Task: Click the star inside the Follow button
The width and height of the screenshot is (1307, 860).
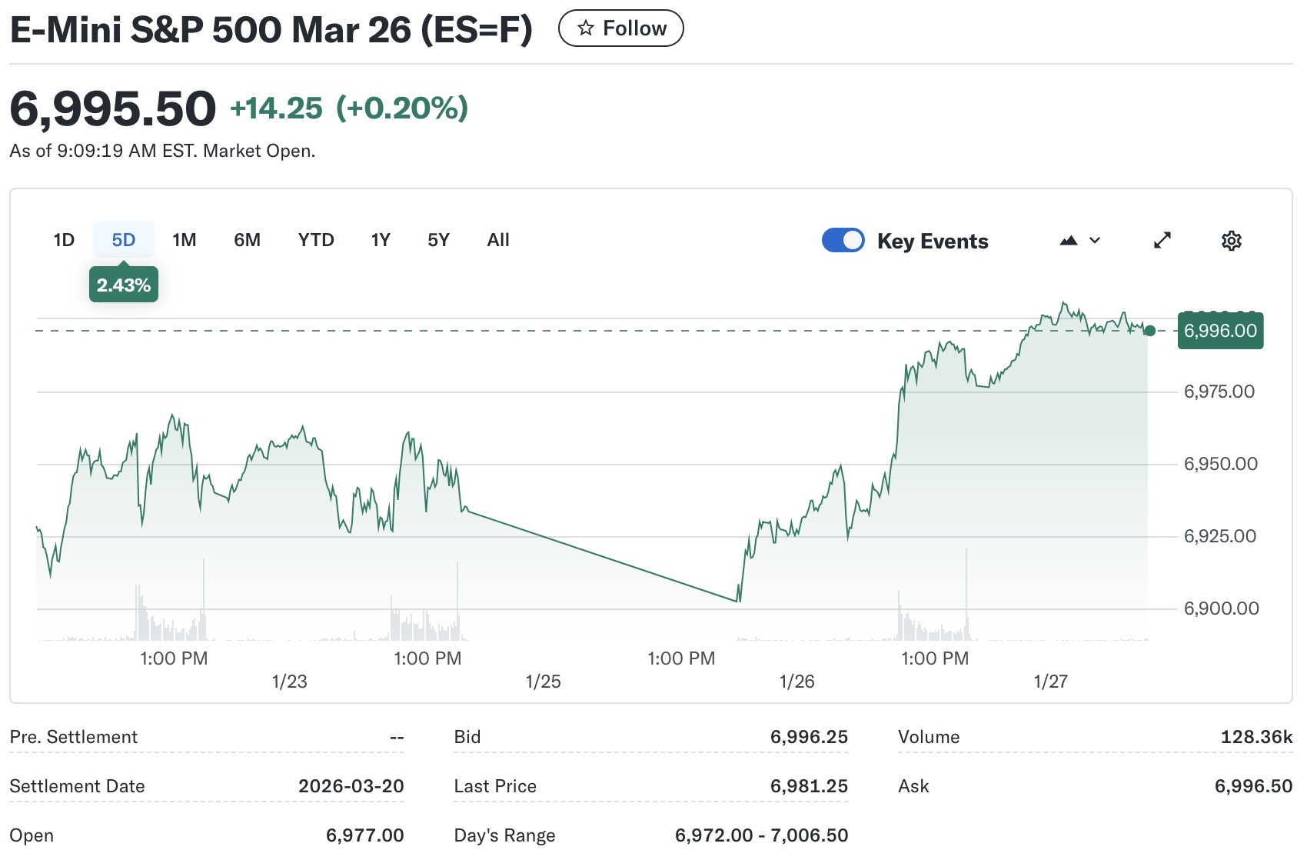Action: coord(586,28)
